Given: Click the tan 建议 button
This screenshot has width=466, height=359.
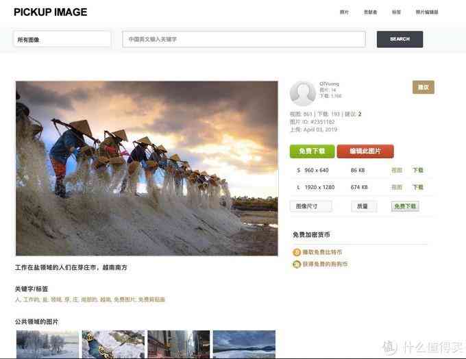Looking at the screenshot, I should pos(423,87).
